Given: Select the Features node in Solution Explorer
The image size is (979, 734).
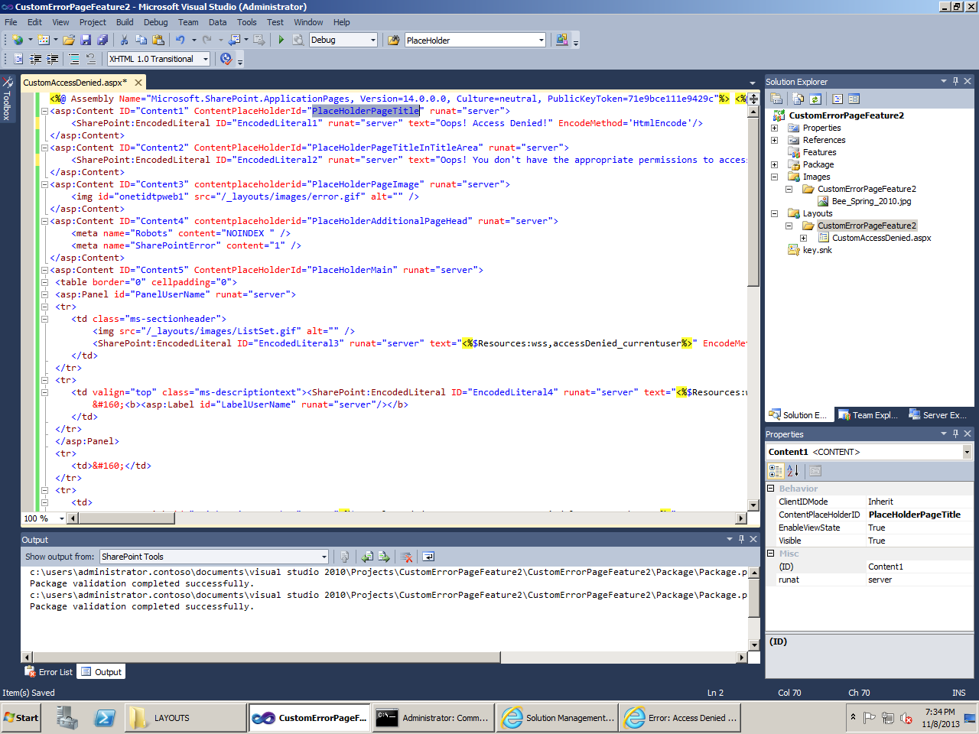Looking at the screenshot, I should (x=819, y=152).
